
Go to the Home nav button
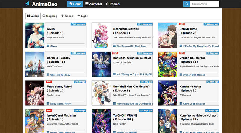click(x=75, y=4)
